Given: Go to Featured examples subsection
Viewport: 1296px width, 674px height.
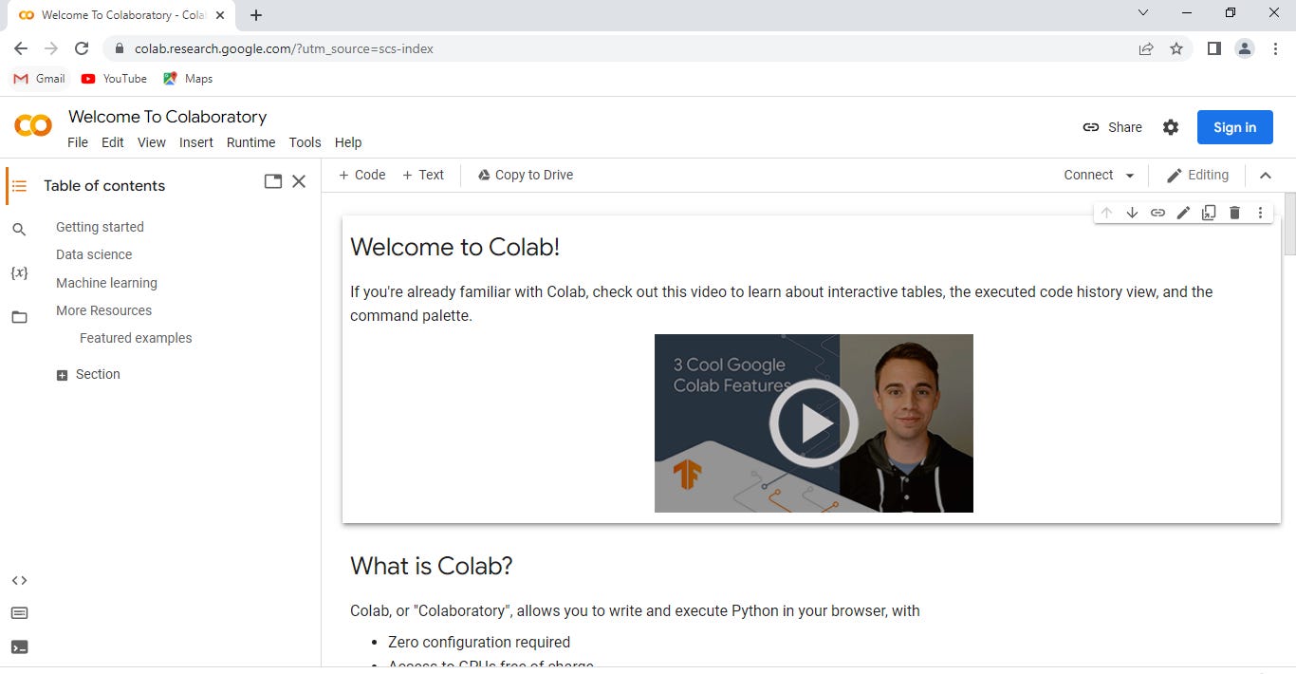Looking at the screenshot, I should pos(136,338).
